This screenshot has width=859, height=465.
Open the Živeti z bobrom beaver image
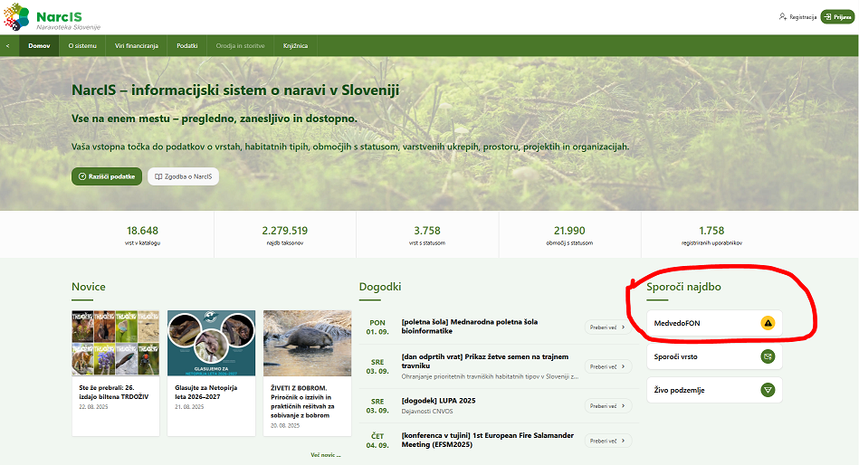tap(307, 343)
